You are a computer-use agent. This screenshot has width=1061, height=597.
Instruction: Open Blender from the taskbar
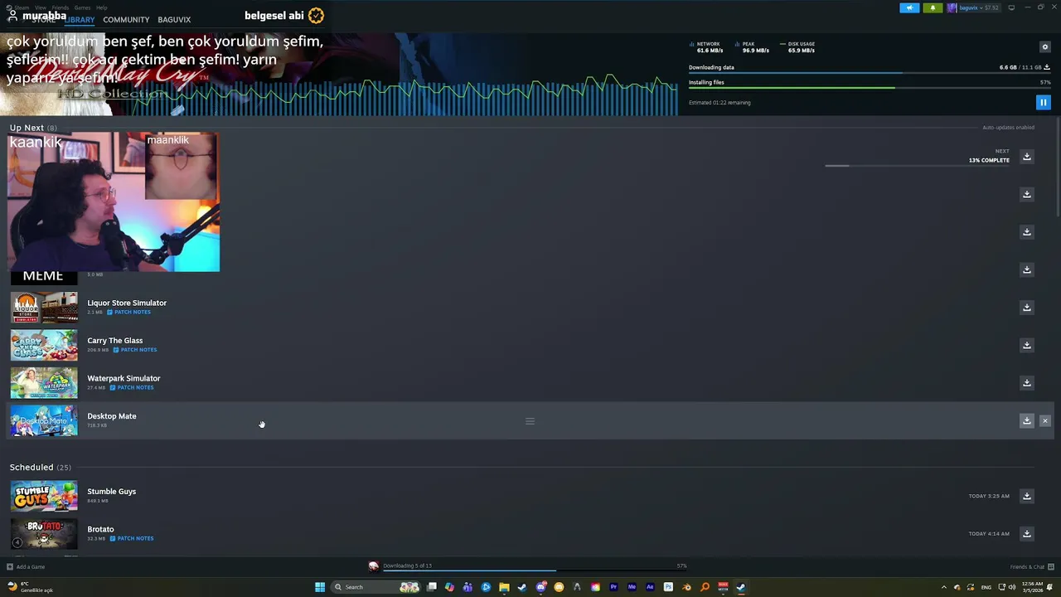click(686, 587)
